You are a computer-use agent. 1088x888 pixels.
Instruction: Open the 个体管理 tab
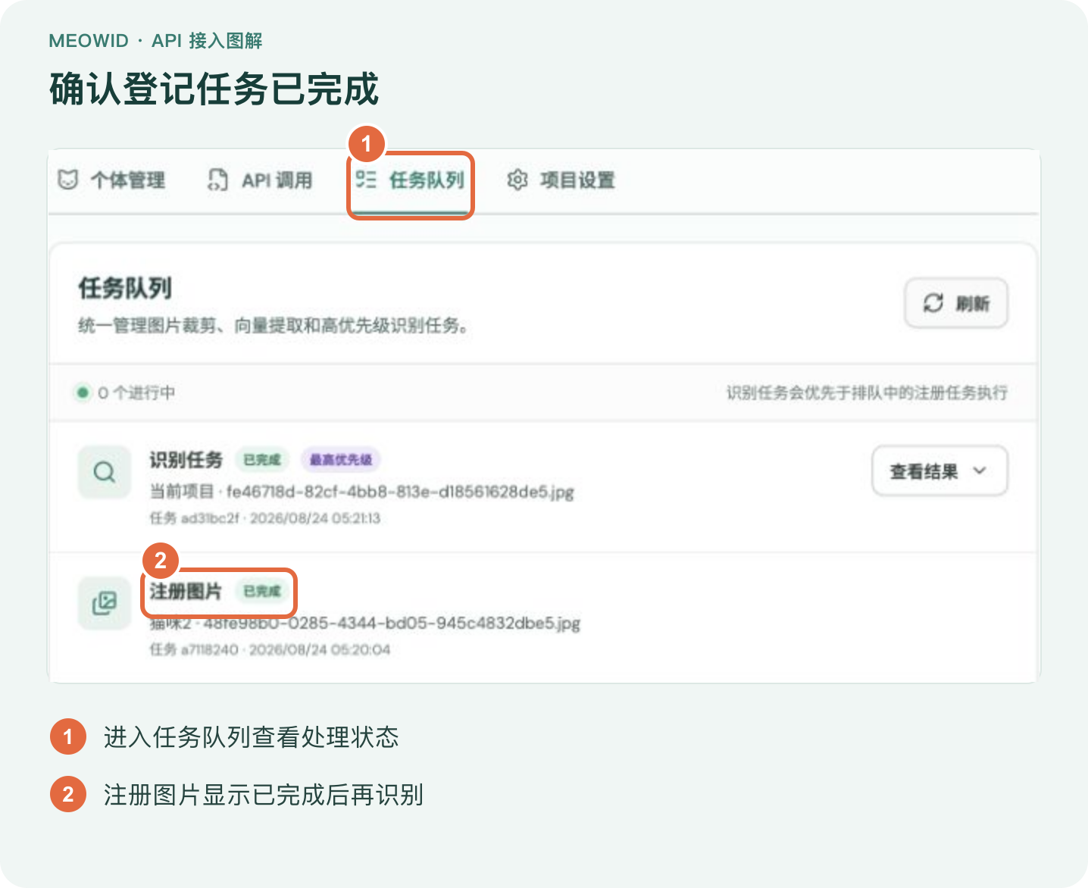[111, 180]
